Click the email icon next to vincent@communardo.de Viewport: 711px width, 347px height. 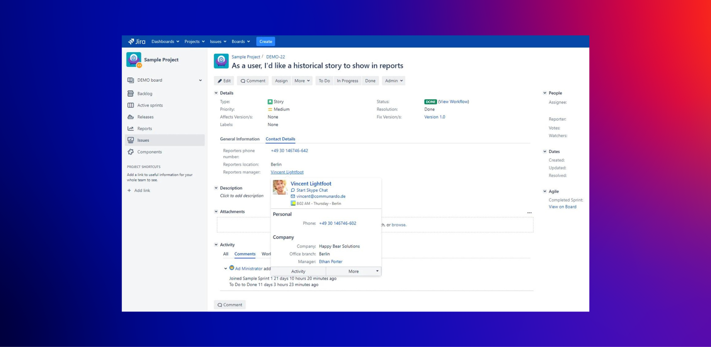click(293, 196)
